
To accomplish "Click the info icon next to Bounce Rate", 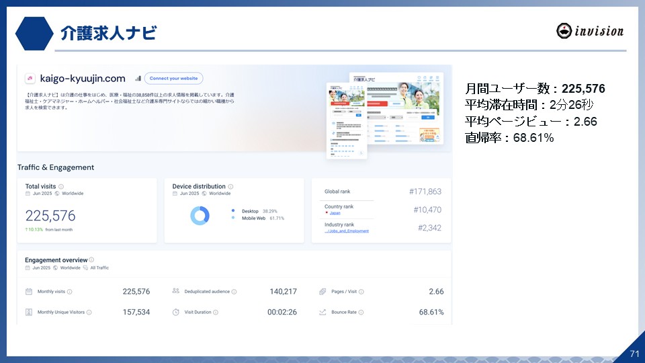I will point(361,312).
